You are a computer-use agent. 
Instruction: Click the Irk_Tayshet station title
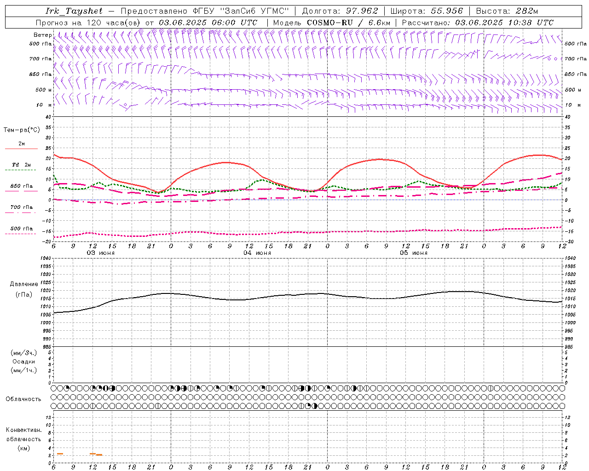click(x=74, y=11)
